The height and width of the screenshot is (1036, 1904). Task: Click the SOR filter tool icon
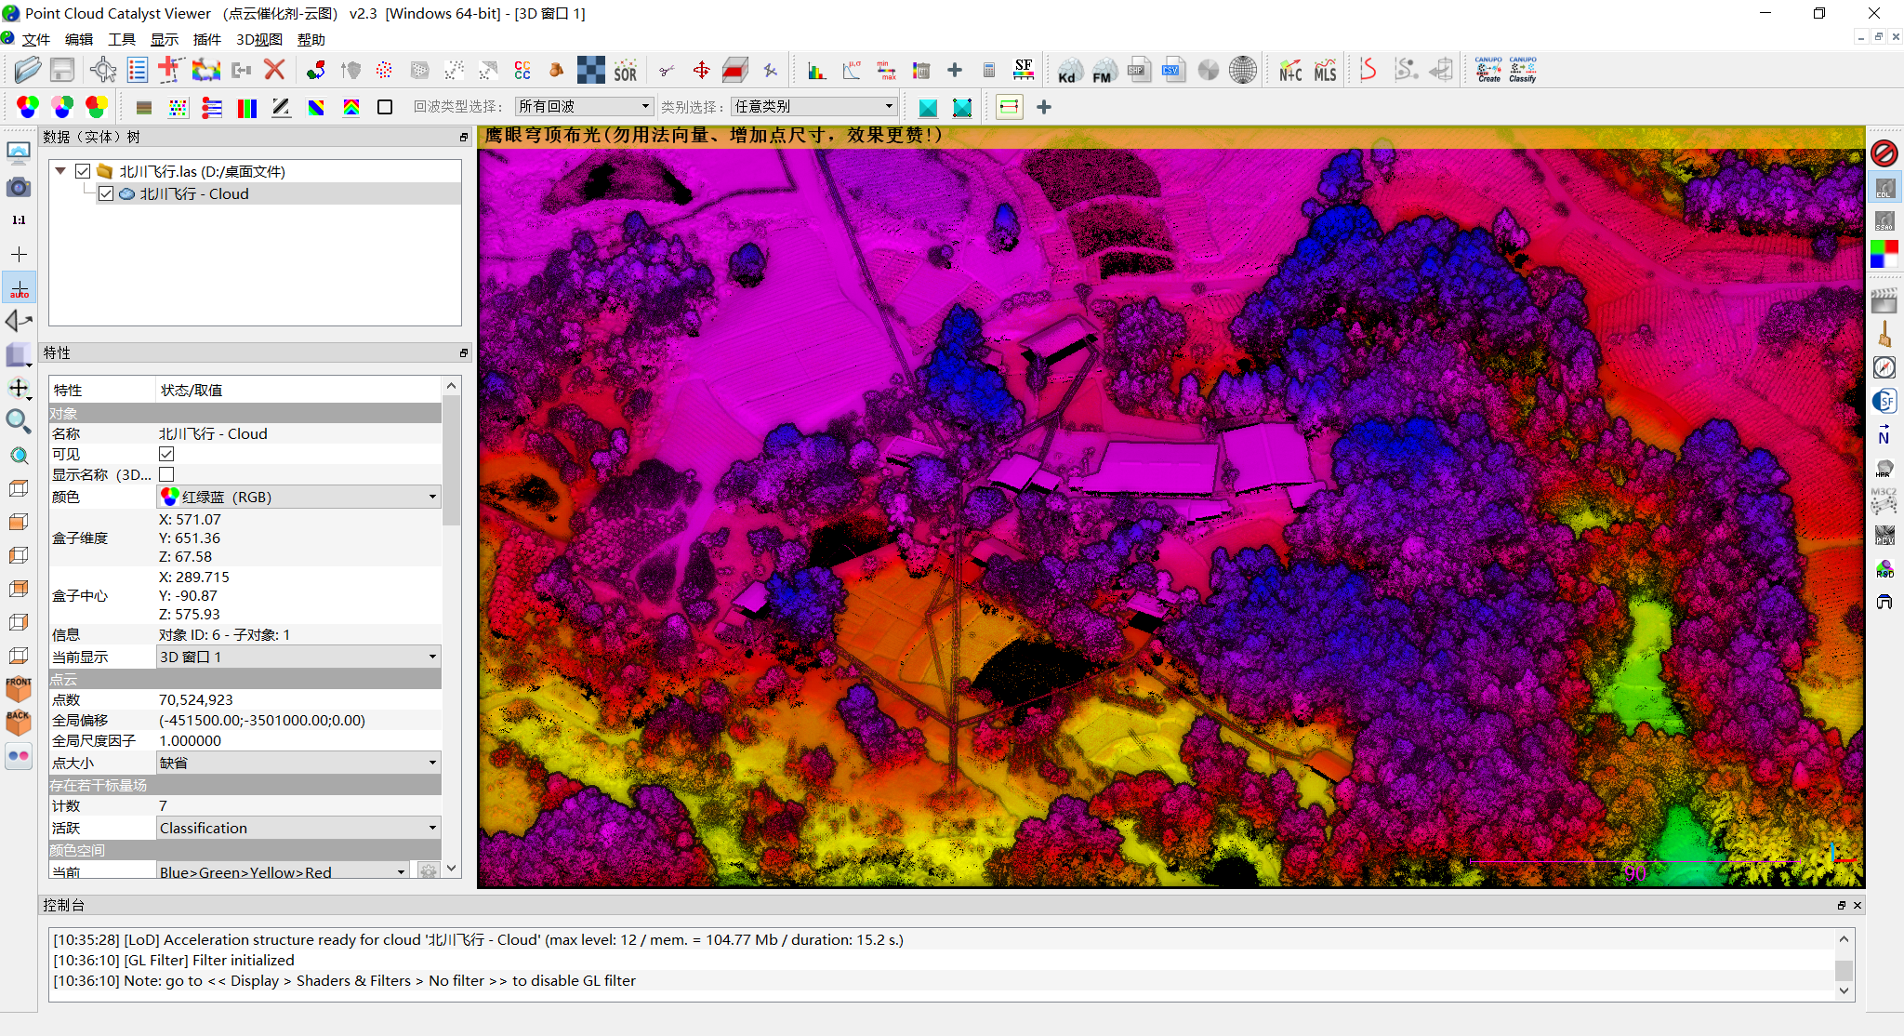pyautogui.click(x=630, y=73)
